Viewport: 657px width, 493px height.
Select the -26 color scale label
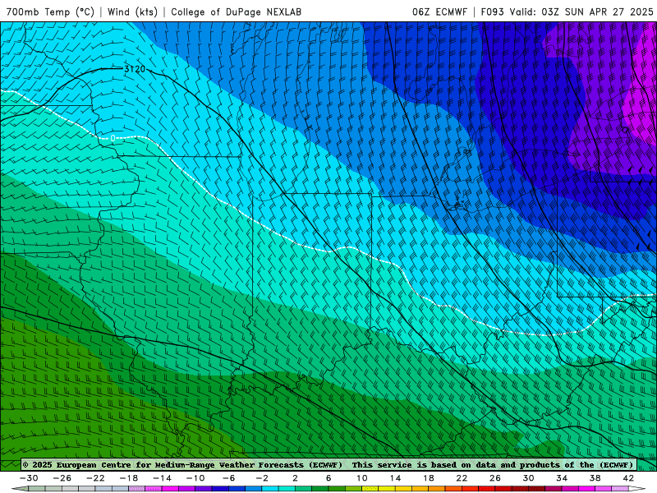click(x=62, y=478)
